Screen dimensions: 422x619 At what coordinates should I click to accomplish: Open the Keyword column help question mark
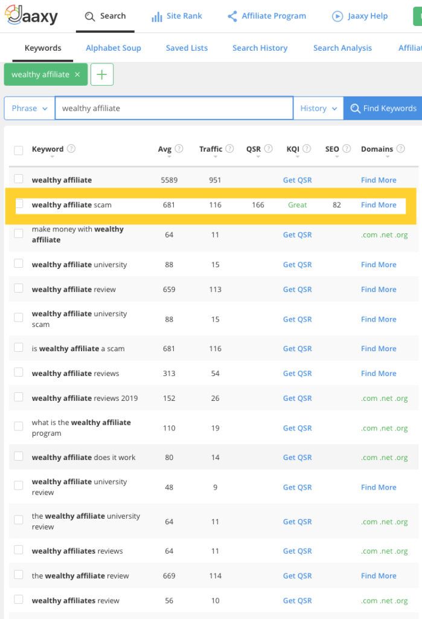[71, 149]
